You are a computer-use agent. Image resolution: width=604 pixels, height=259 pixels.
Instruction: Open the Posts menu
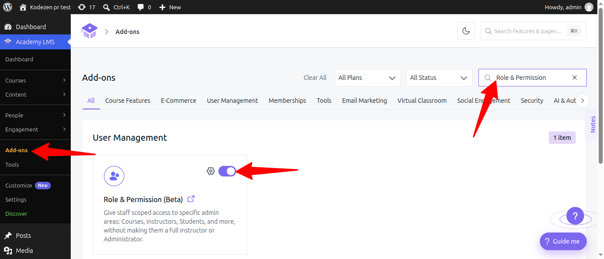35,236
